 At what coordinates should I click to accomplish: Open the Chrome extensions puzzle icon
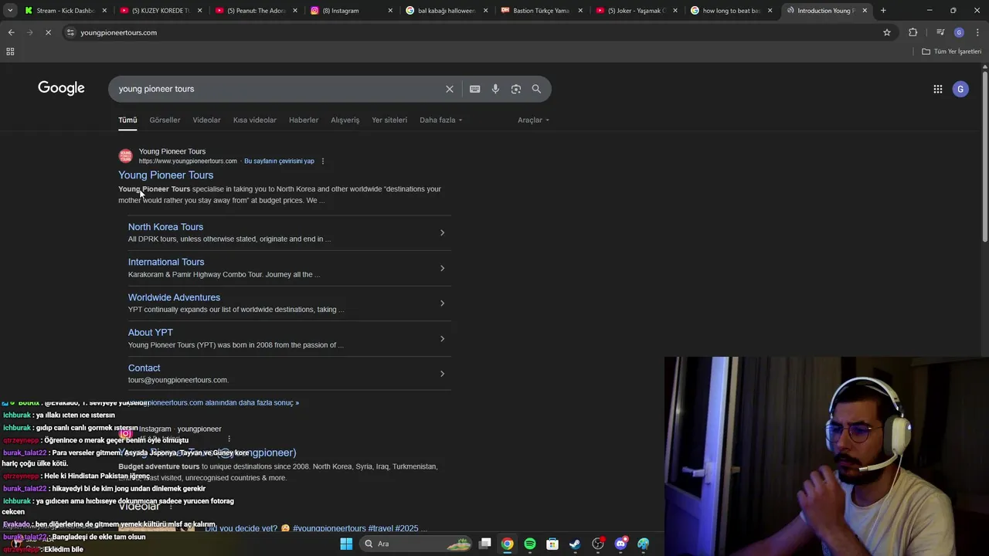click(913, 32)
